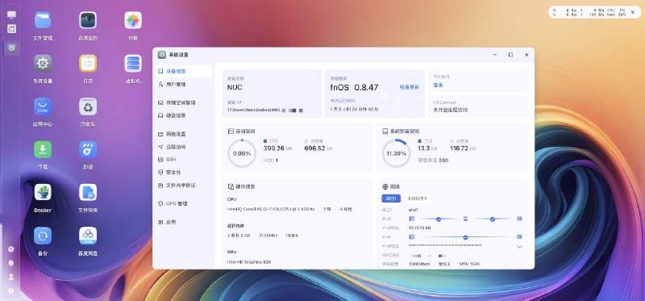Open the 应用 settings page in sidebar
This screenshot has width=645, height=301.
pos(183,222)
